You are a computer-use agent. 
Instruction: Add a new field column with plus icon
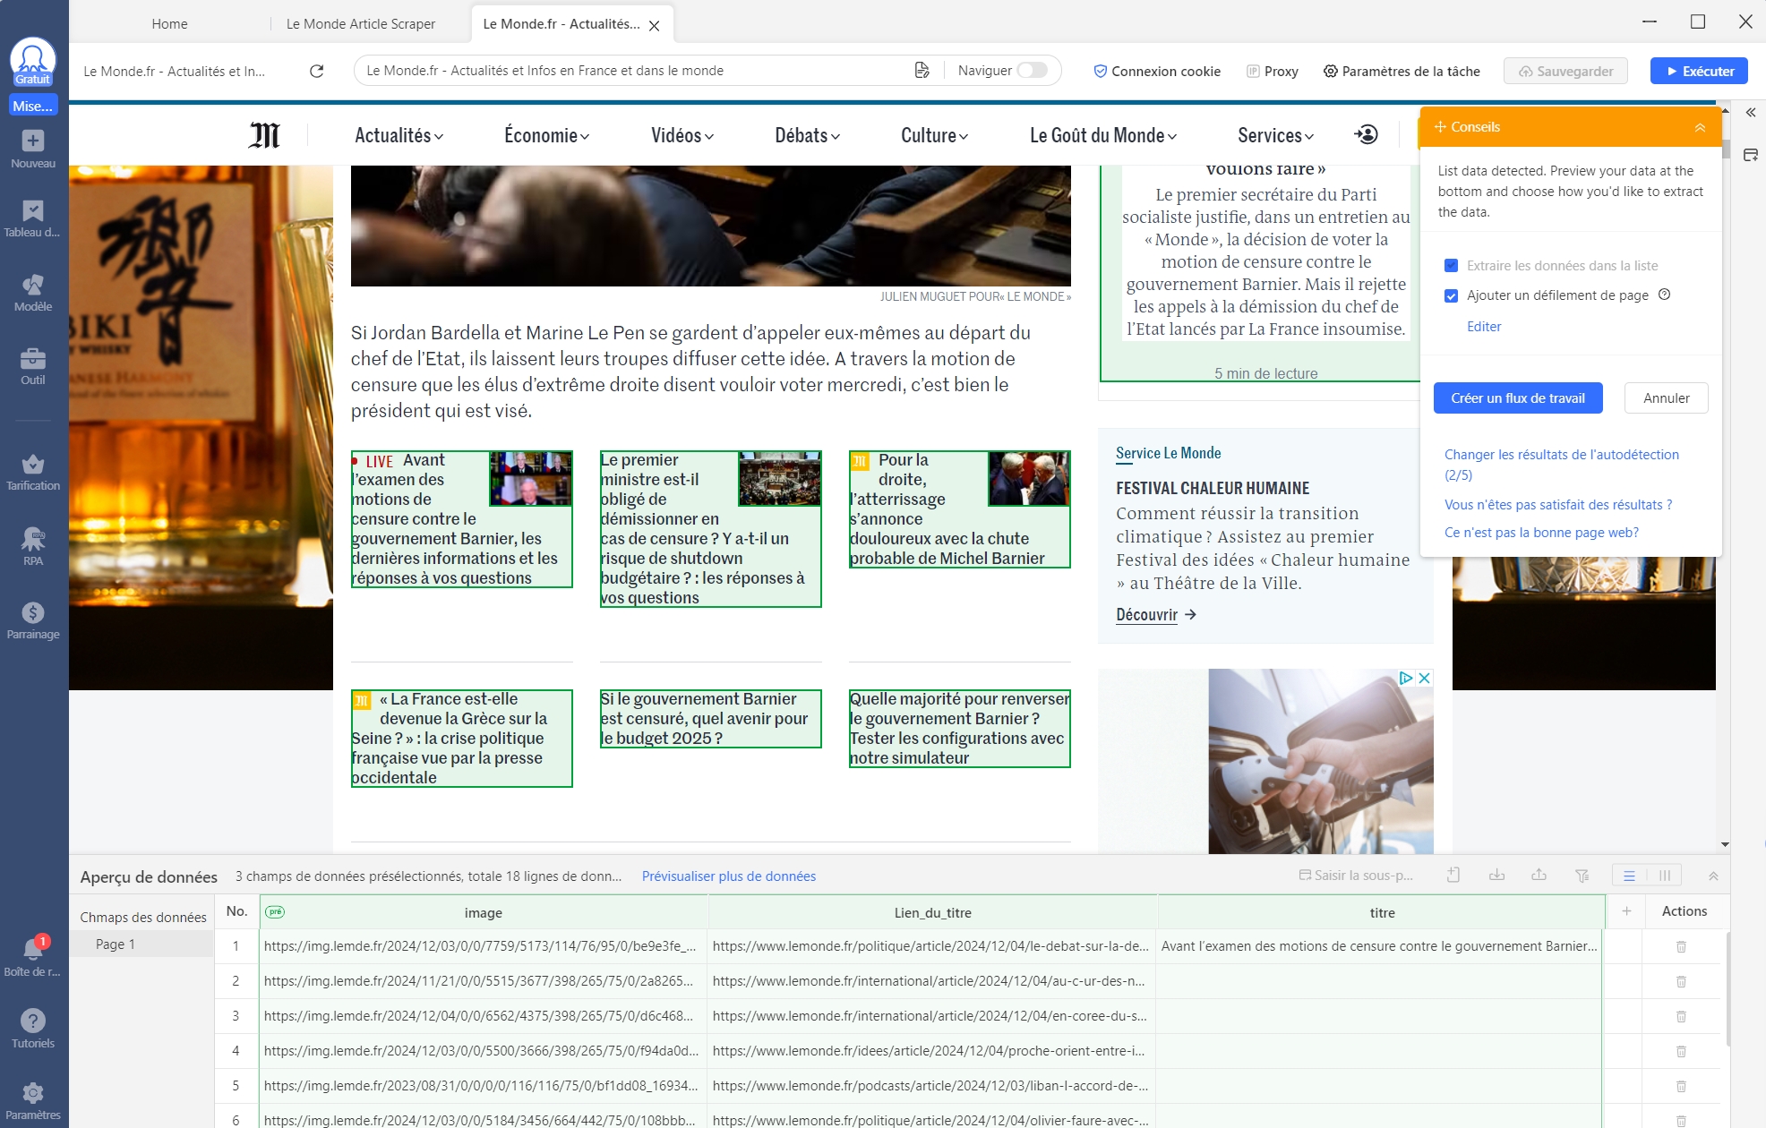1626,911
